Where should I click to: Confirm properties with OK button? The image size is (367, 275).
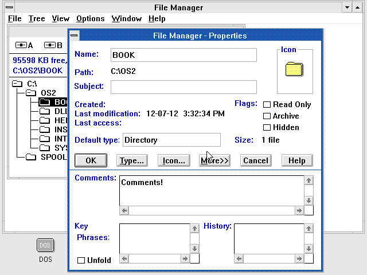(x=91, y=160)
